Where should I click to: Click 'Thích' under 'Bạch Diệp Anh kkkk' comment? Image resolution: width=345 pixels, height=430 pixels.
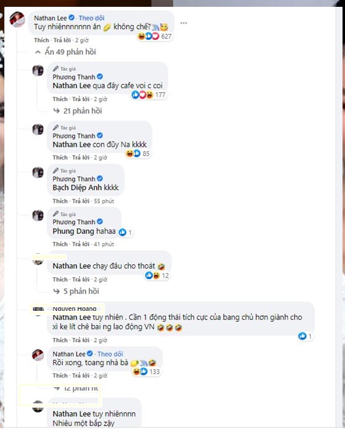click(60, 201)
